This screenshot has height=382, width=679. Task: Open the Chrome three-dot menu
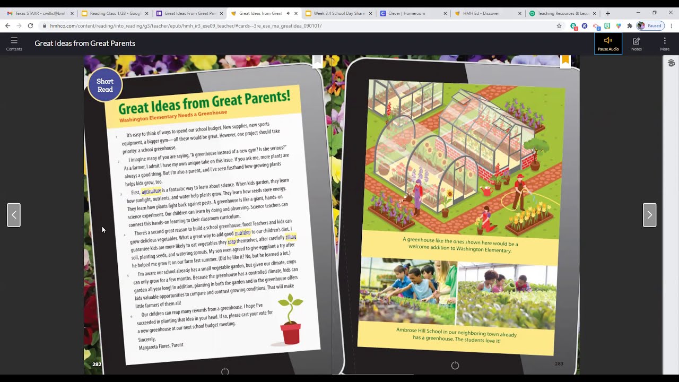671,25
